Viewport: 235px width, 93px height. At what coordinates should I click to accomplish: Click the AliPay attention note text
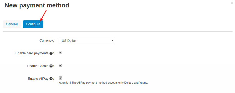[x=103, y=83]
